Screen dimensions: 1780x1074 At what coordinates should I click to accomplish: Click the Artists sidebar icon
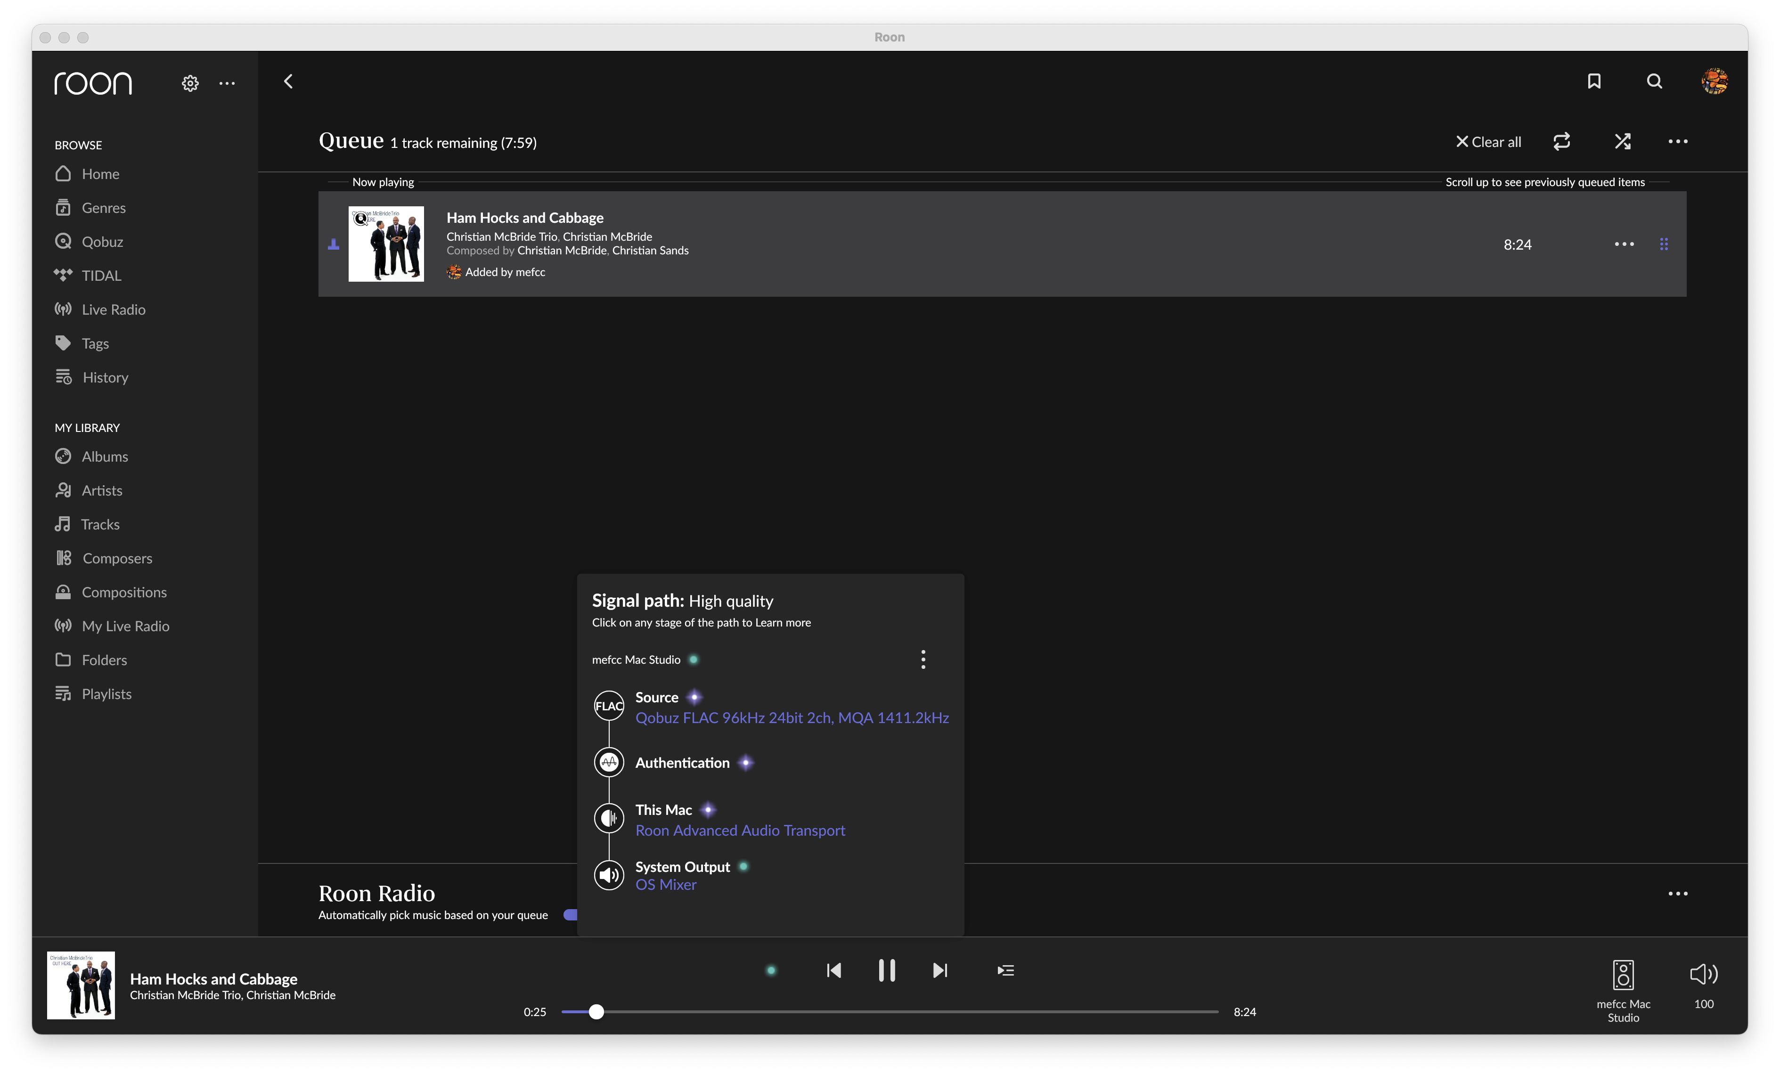click(x=64, y=490)
